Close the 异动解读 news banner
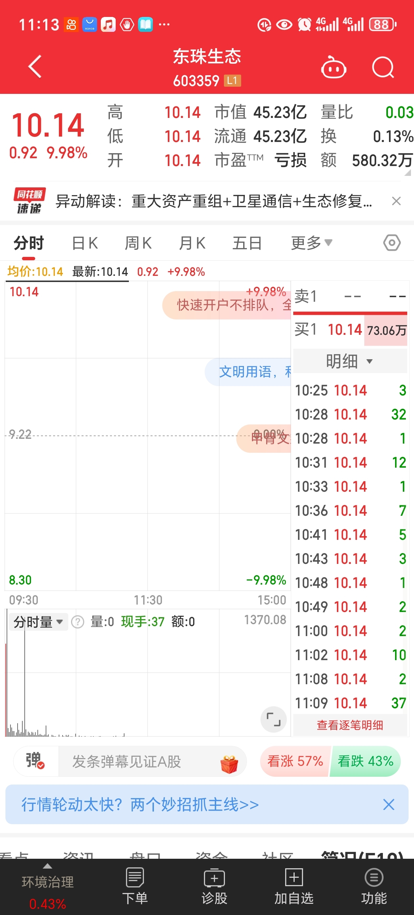 click(396, 201)
